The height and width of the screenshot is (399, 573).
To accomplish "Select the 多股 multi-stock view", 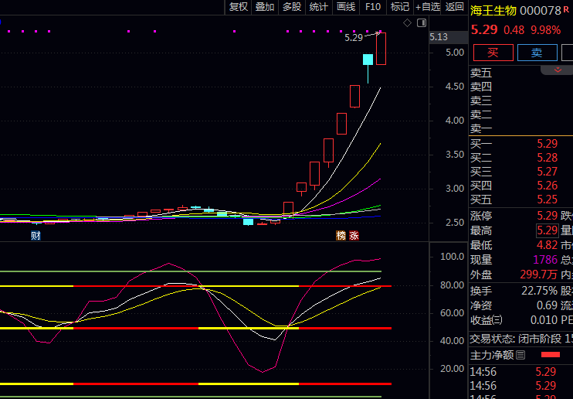I will point(292,7).
